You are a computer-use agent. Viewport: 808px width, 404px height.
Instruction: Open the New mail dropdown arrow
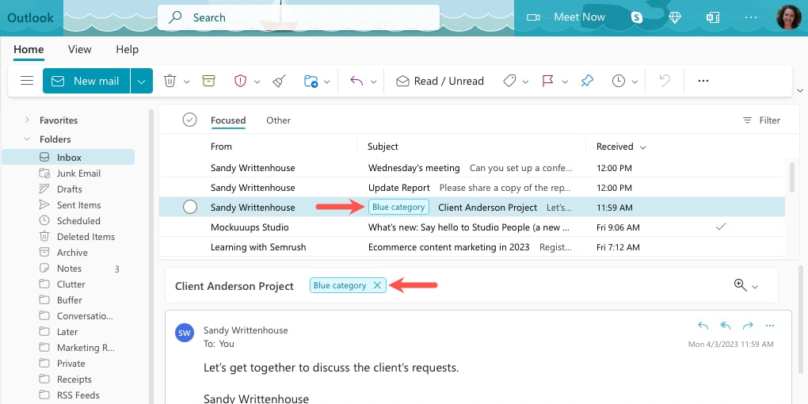(x=142, y=81)
